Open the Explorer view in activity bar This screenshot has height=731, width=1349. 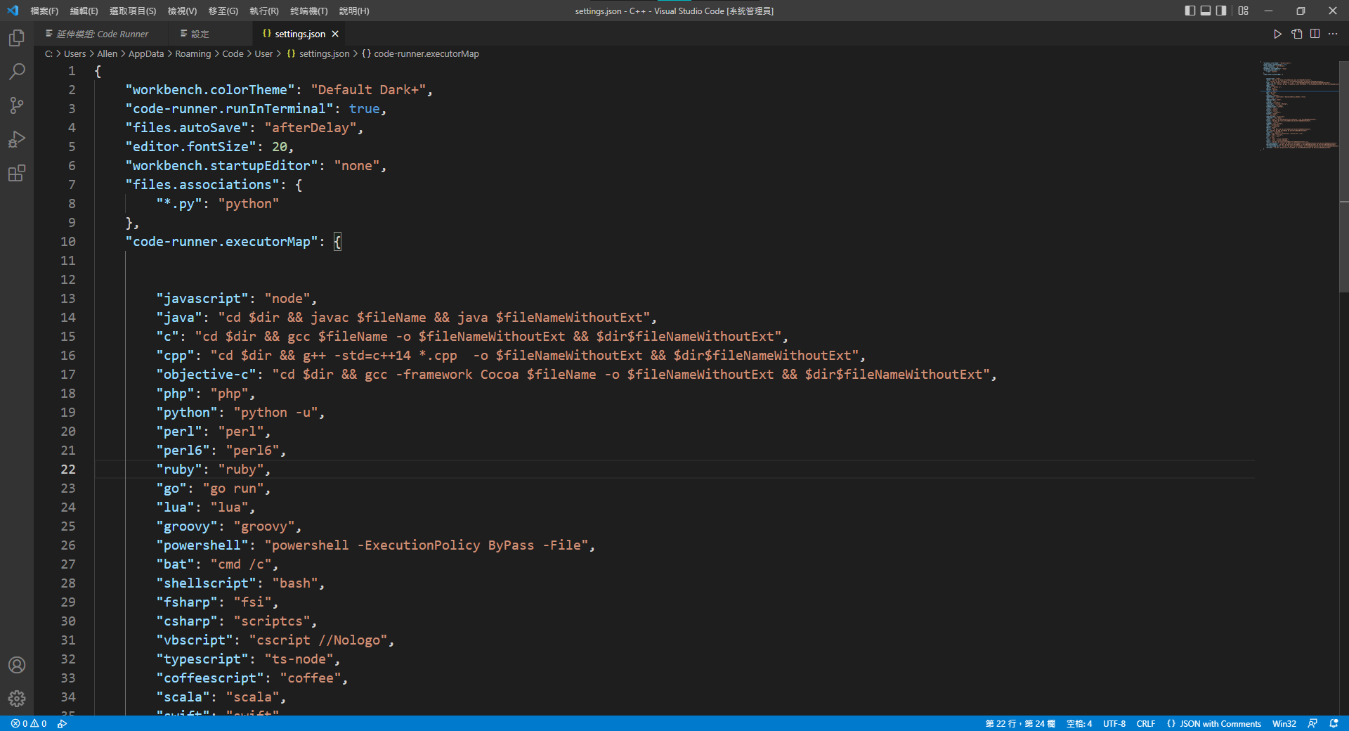point(17,38)
